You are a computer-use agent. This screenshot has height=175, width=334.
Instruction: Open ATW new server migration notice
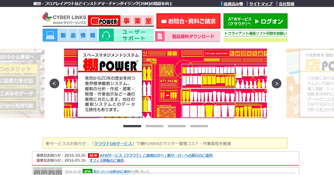[x=156, y=156]
